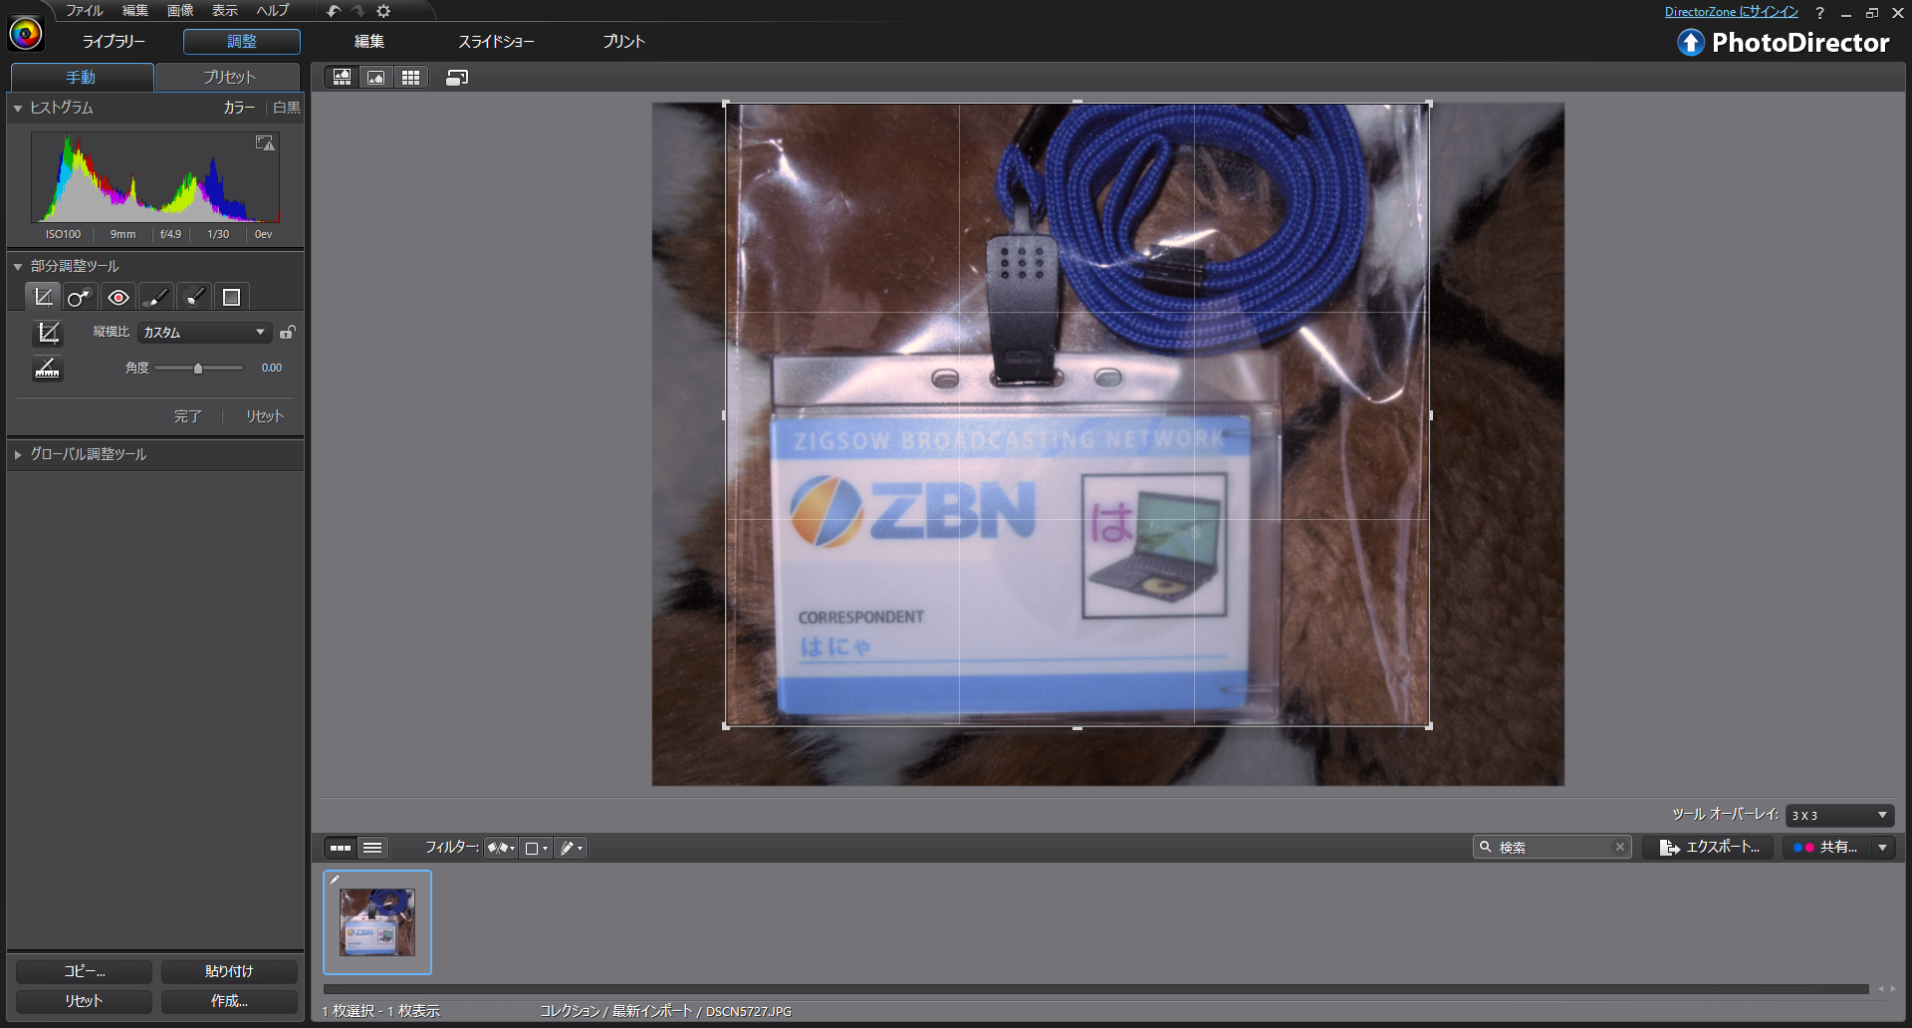1912x1028 pixels.
Task: Select the adjustment selection brush tool
Action: [x=194, y=297]
